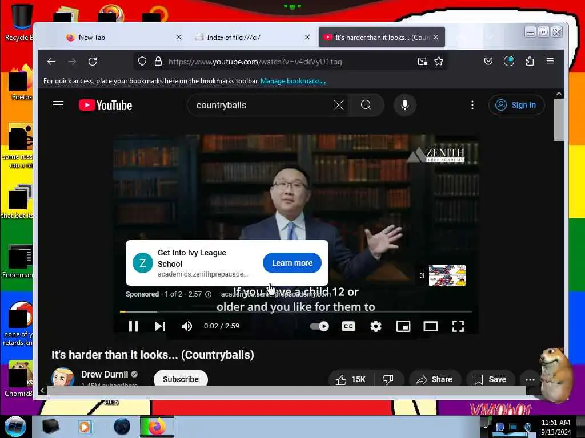Screen dimensions: 585x438
Task: Show hidden system tray icons arrow
Action: (486, 427)
